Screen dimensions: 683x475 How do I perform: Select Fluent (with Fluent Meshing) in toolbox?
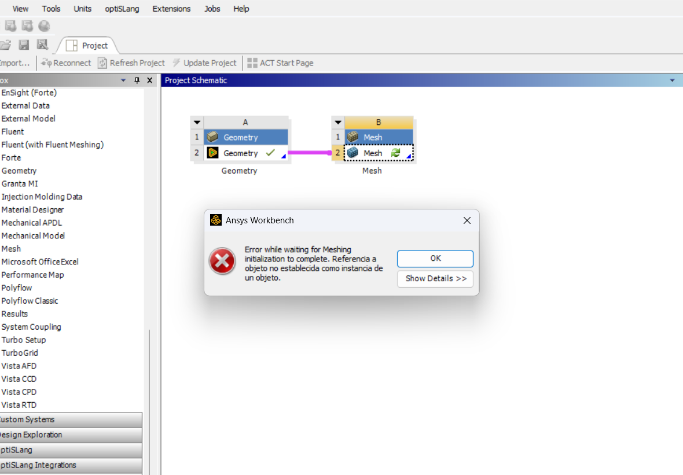coord(52,145)
